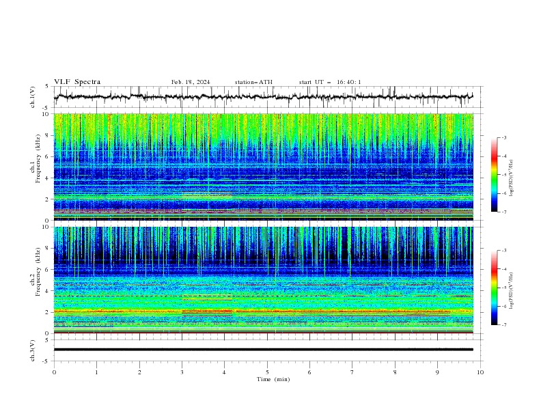Click the date 'Feb. 18, 2024'
Image resolution: width=541 pixels, height=418 pixels.
(x=191, y=82)
